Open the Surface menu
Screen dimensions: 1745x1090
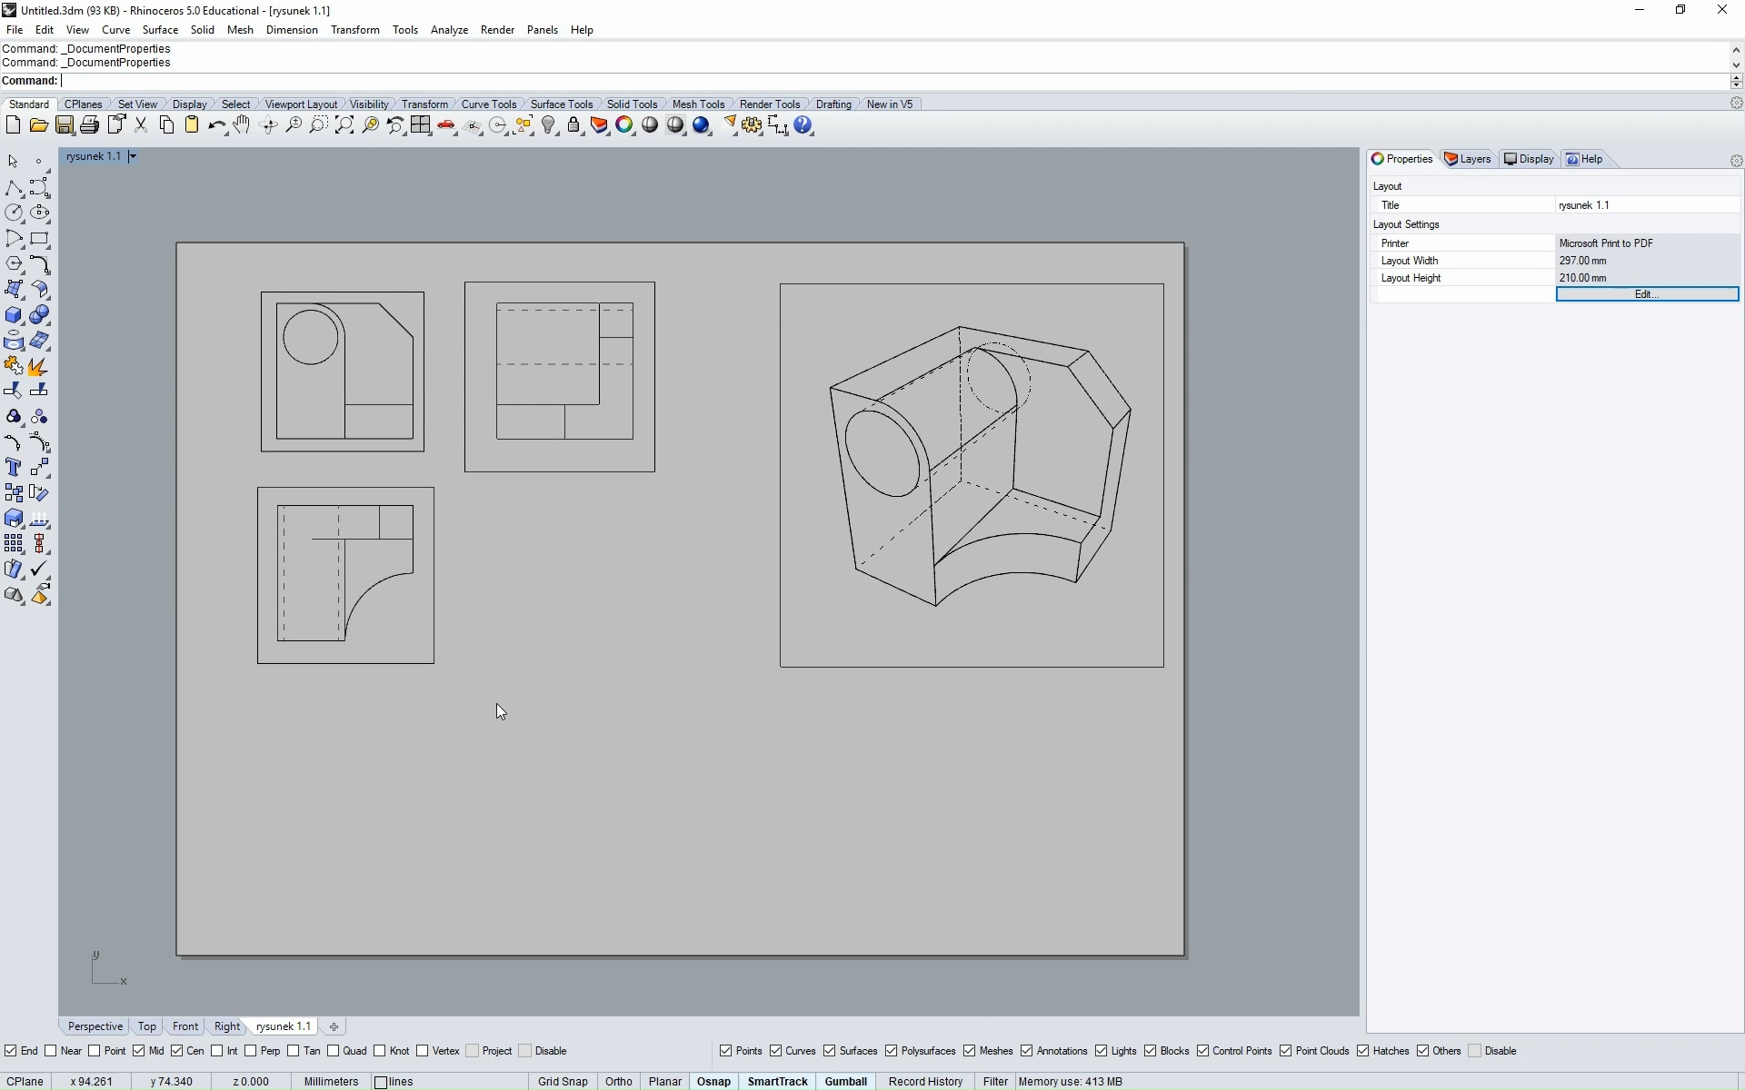point(160,30)
